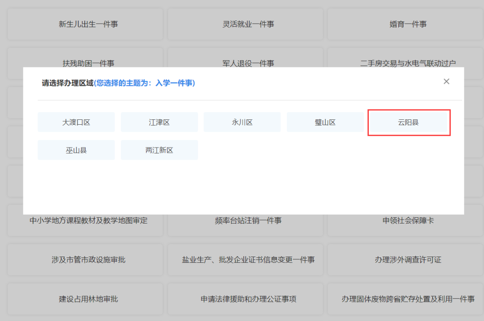The image size is (484, 321).
Task: Open 建设占用林地审批 topic
Action: [x=85, y=299]
